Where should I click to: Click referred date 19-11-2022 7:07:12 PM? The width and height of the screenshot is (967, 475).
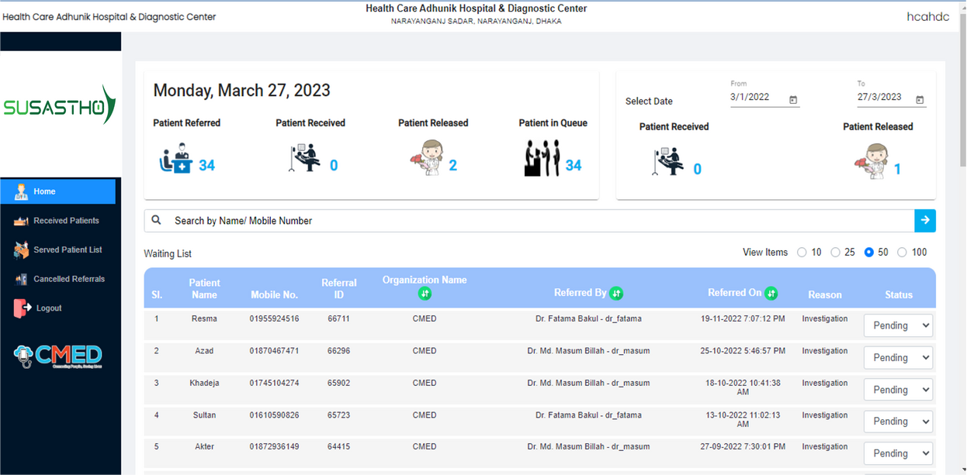(x=743, y=318)
